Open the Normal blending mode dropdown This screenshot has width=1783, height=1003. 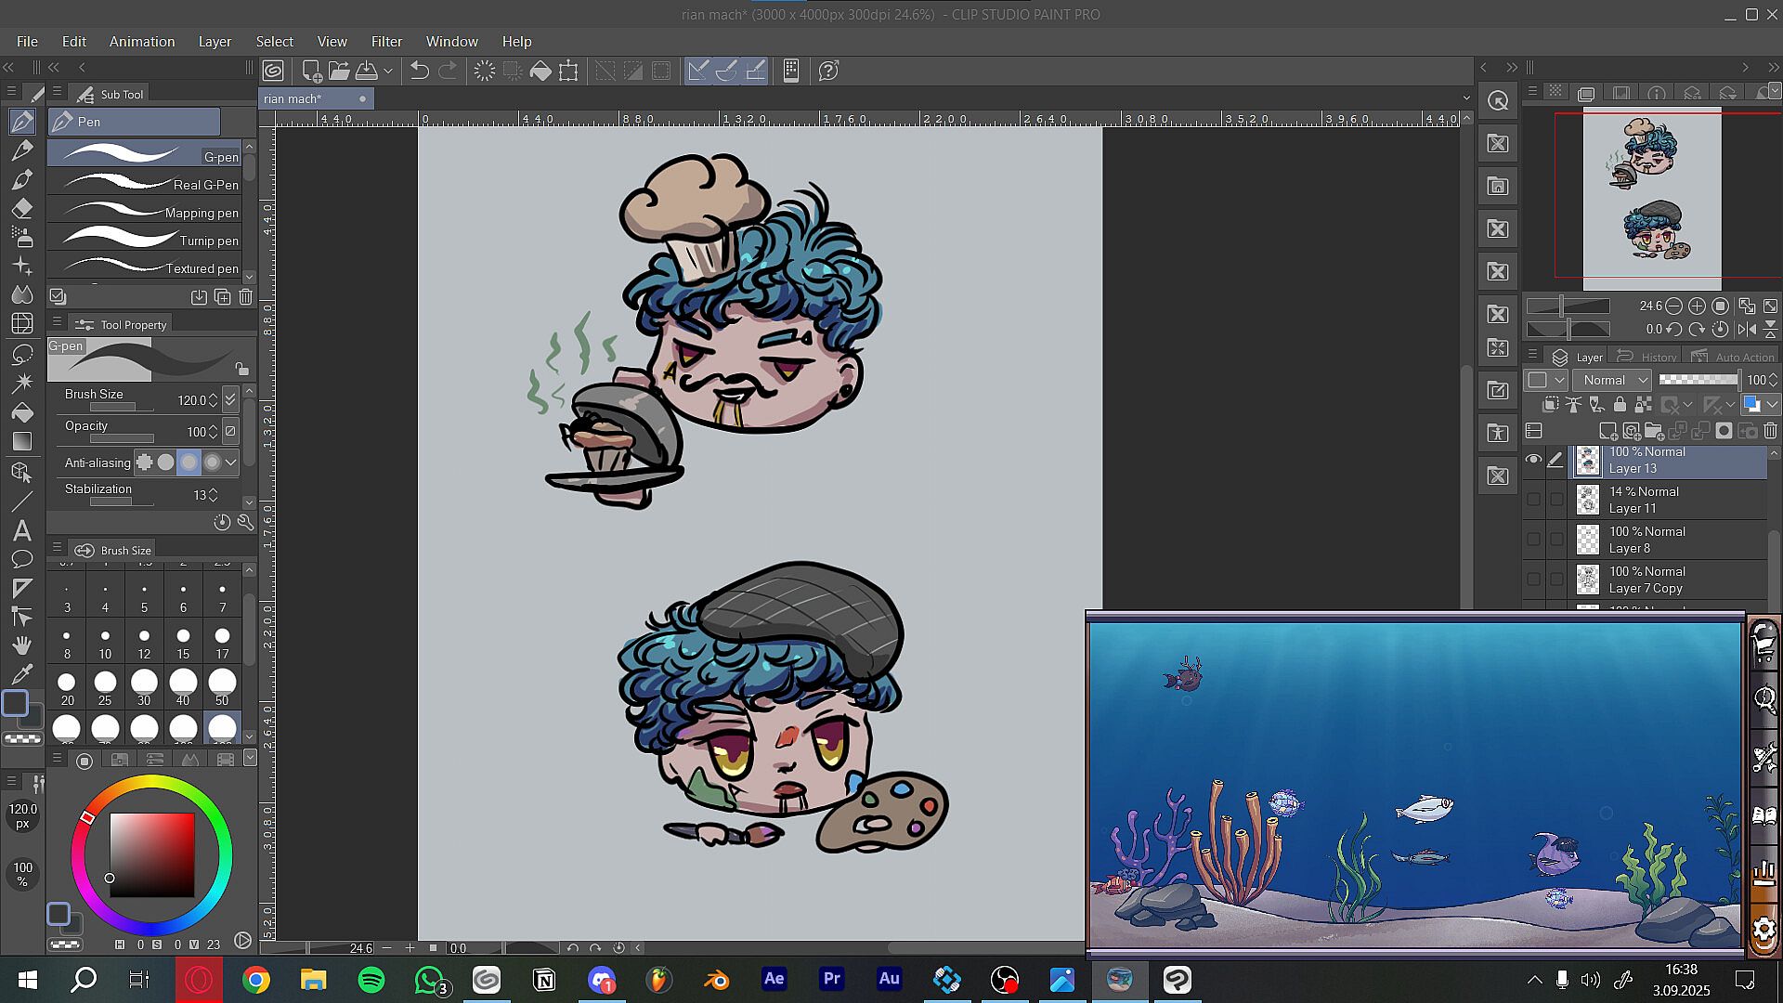coord(1614,380)
